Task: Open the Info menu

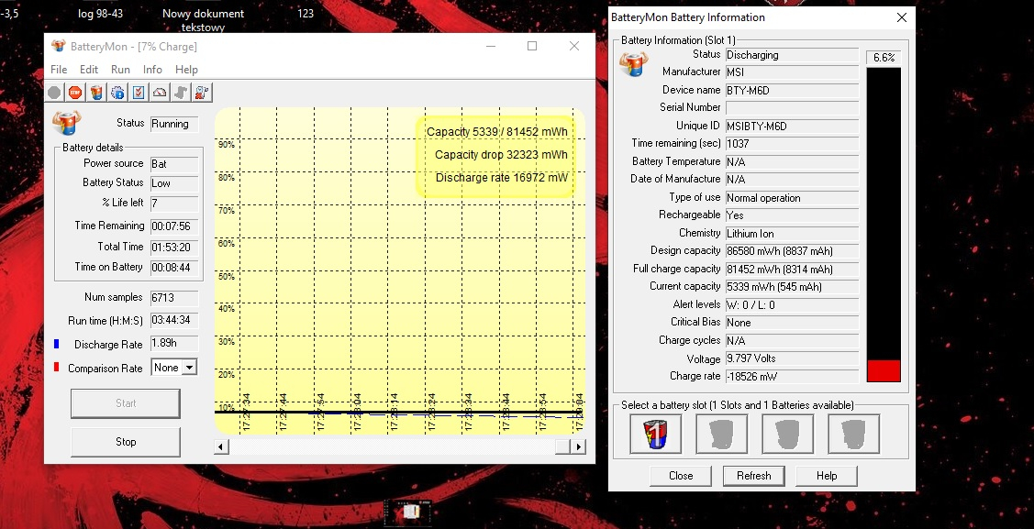Action: 152,69
